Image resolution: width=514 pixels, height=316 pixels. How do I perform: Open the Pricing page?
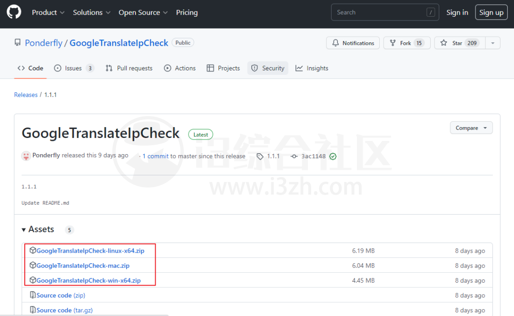tap(187, 12)
